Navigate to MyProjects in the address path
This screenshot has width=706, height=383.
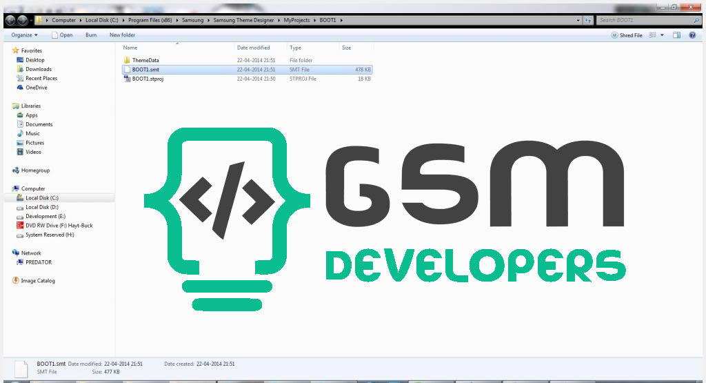click(x=296, y=20)
